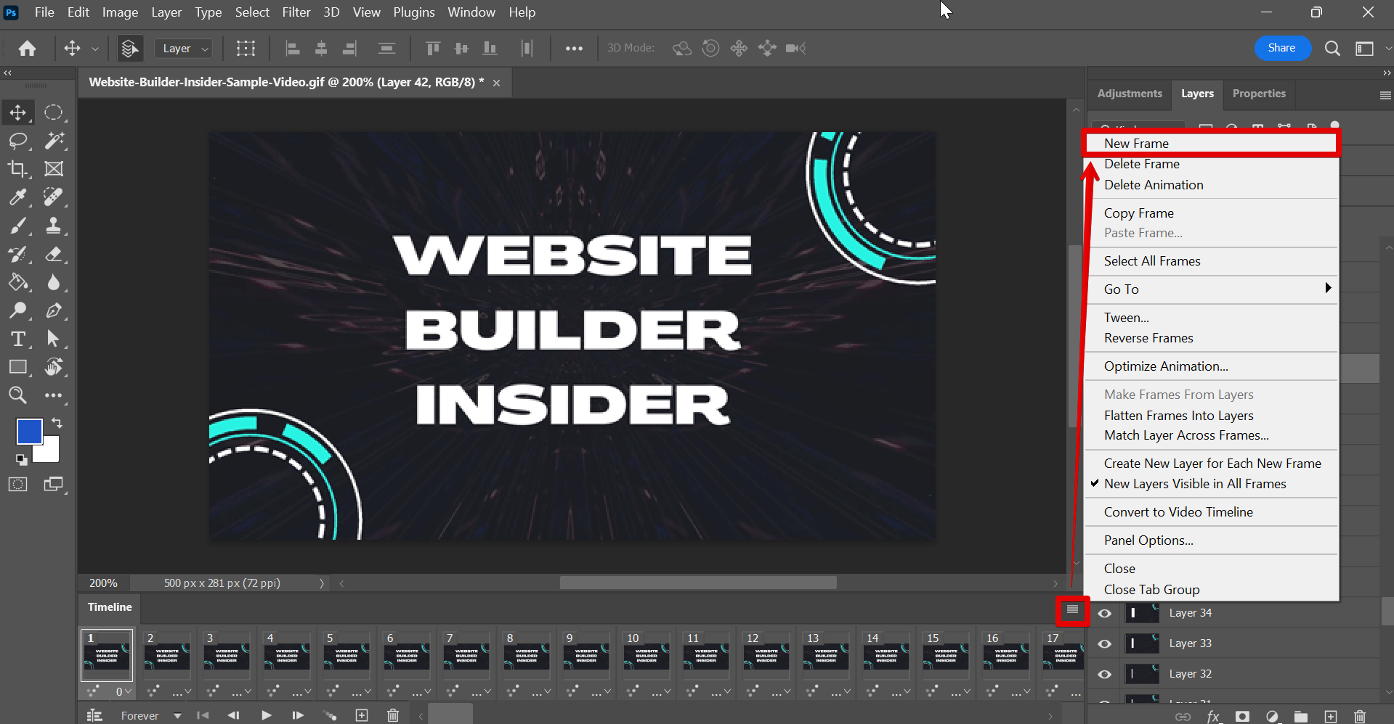The width and height of the screenshot is (1394, 724).
Task: Click the blue foreground color swatch
Action: pos(29,432)
